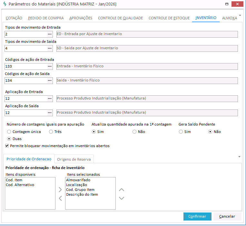
Task: Choose Não for Gera Saldo Pendente
Action: pos(215,132)
